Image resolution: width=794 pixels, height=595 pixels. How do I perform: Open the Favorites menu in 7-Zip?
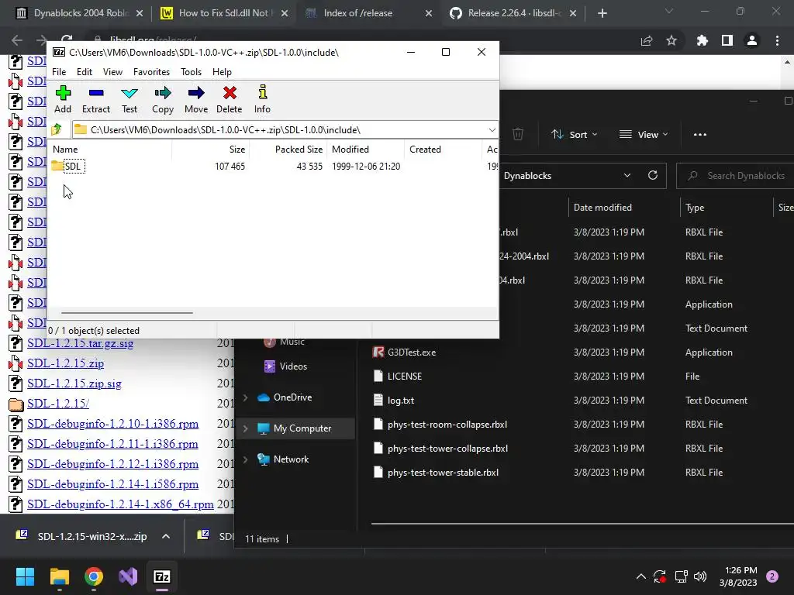(151, 72)
